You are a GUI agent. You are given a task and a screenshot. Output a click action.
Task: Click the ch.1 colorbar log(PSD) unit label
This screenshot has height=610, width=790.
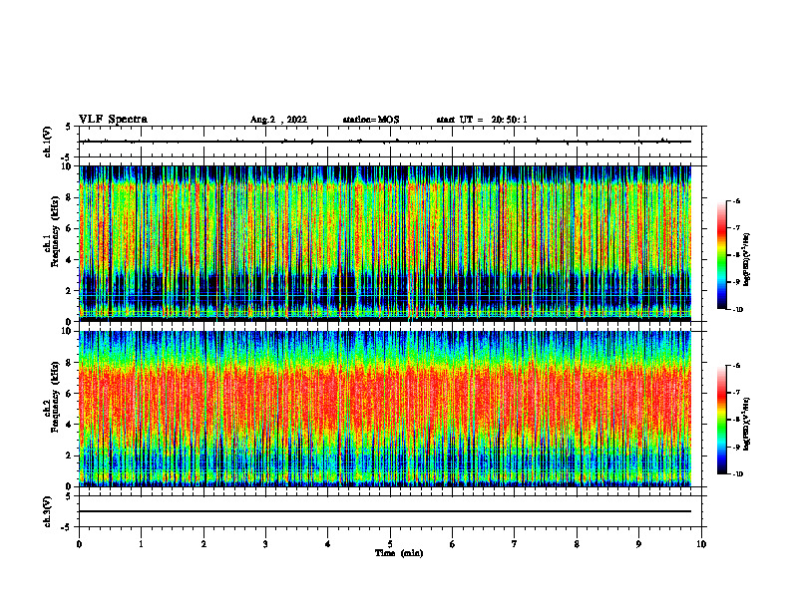click(x=747, y=259)
